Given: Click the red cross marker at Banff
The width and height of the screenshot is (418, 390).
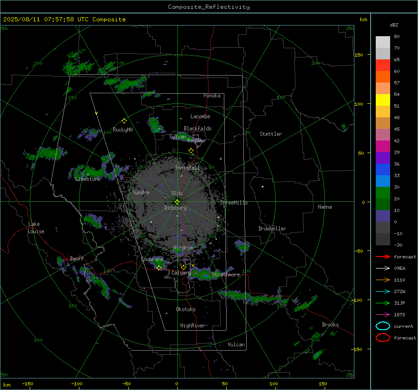Looking at the screenshot, I should [x=66, y=258].
